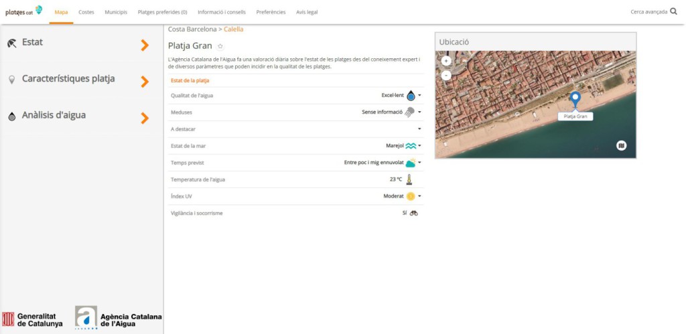
Task: Click the cloudy weather forecast icon
Action: click(411, 163)
